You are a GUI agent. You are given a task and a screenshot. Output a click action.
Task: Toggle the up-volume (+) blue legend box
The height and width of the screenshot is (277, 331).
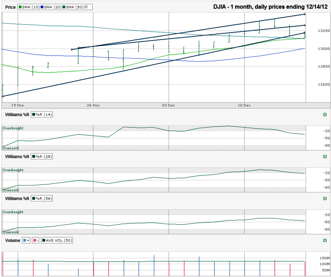coord(26,240)
